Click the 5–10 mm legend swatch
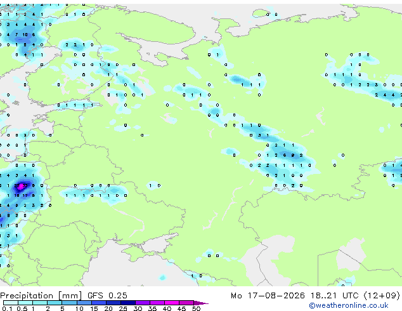Viewport: 402px width, 311px height. click(x=70, y=303)
